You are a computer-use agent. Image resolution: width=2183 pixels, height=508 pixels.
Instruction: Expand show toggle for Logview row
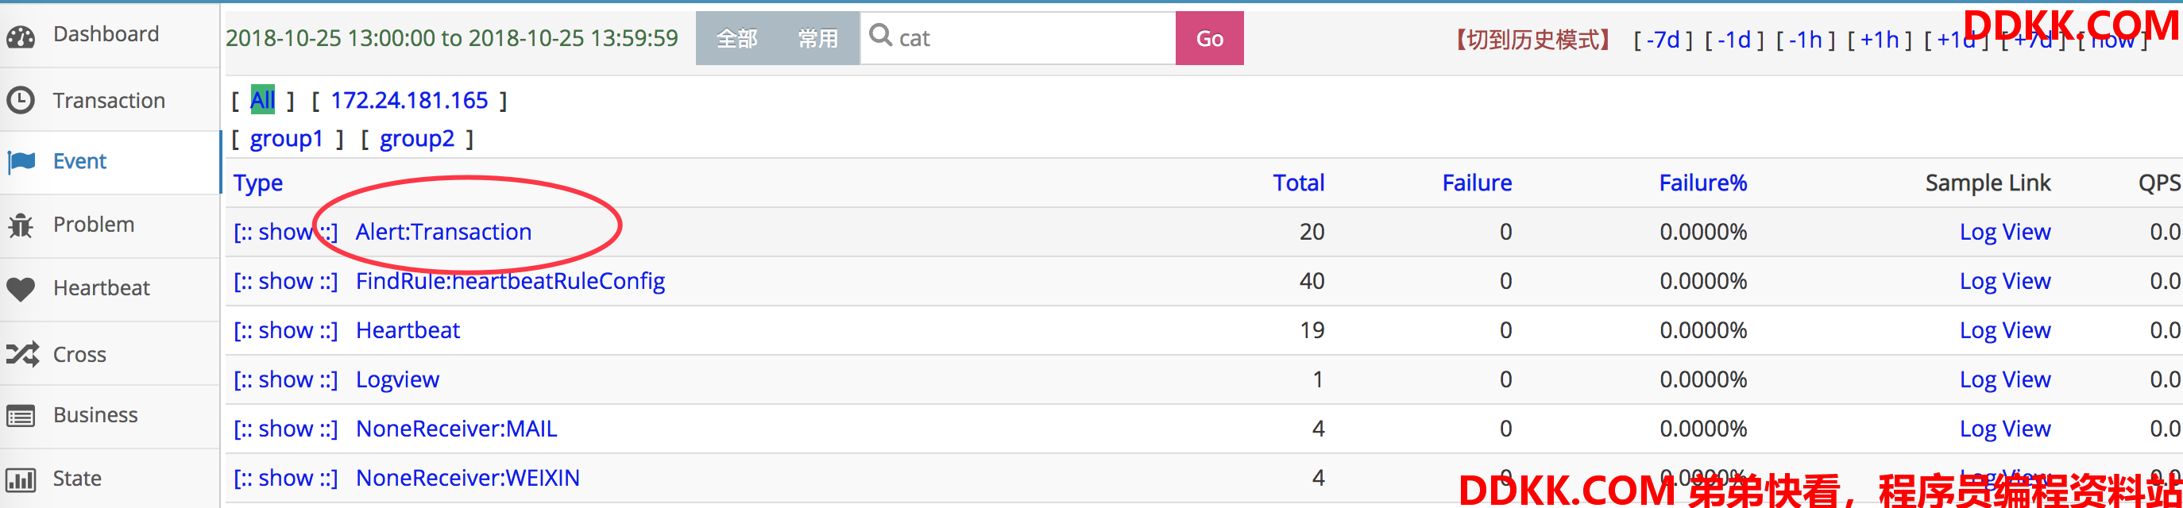tap(284, 379)
